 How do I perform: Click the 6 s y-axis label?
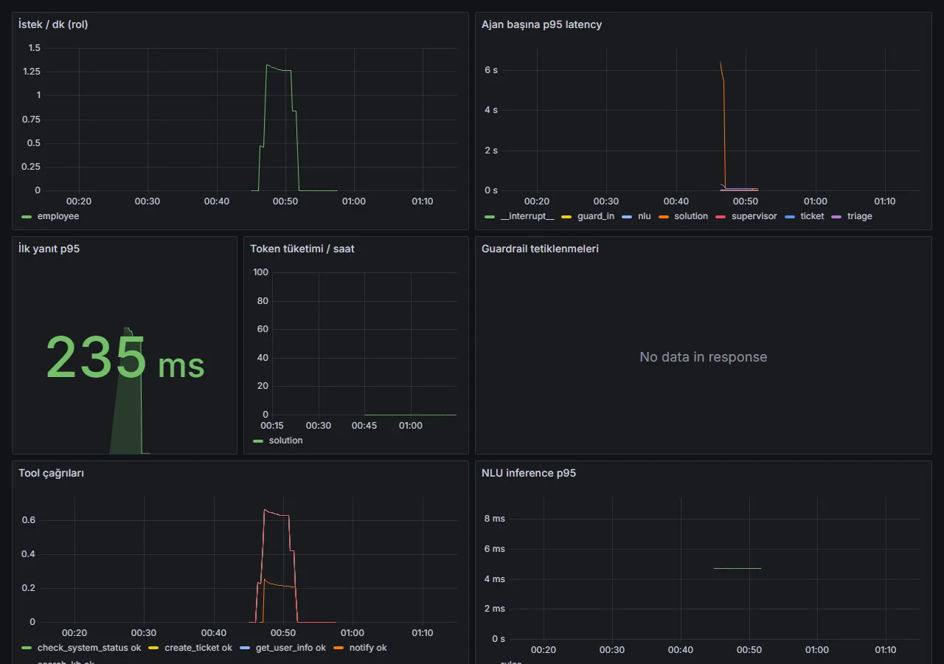pos(490,70)
